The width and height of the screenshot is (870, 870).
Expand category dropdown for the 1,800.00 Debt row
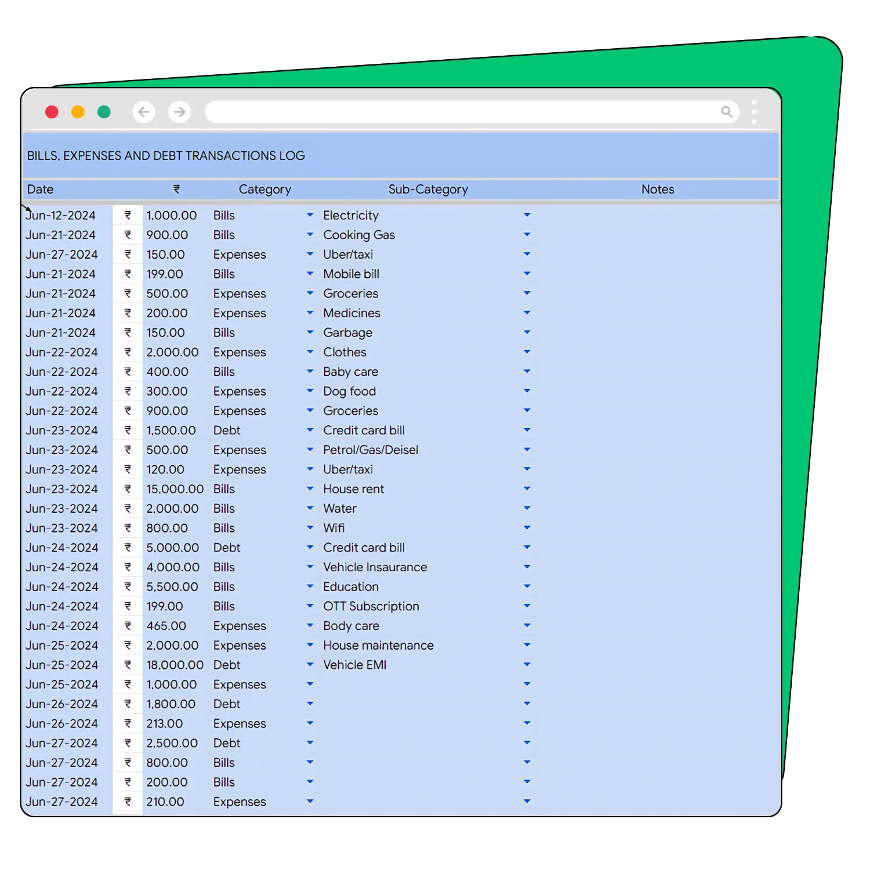coord(310,704)
